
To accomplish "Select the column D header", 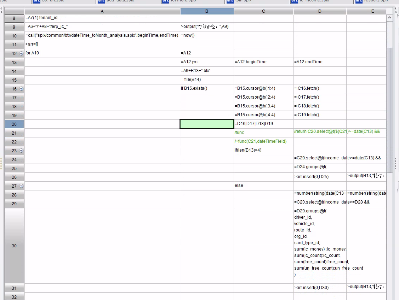I will click(320, 11).
